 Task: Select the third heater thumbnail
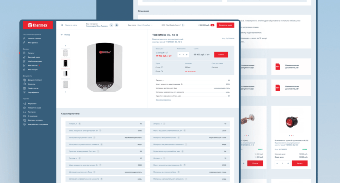(65, 74)
